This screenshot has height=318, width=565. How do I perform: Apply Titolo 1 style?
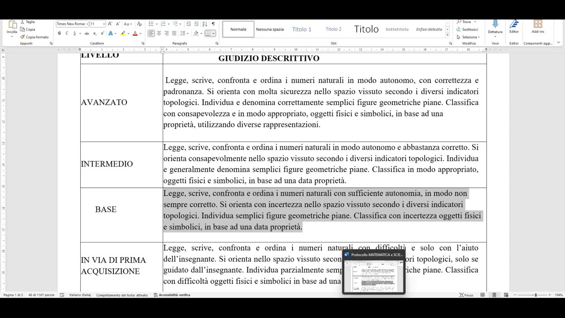click(x=301, y=29)
